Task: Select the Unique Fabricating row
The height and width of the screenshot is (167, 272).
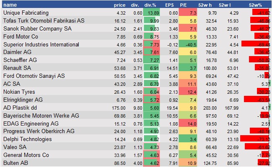Action: pyautogui.click(x=136, y=13)
